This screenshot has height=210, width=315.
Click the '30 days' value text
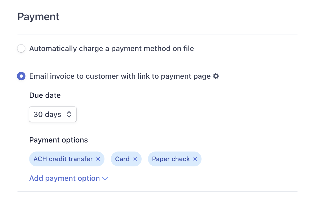coord(47,114)
